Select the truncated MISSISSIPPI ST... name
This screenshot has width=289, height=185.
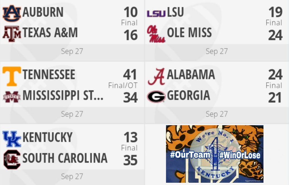tap(63, 96)
